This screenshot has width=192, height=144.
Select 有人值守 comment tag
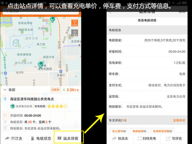(x=119, y=131)
